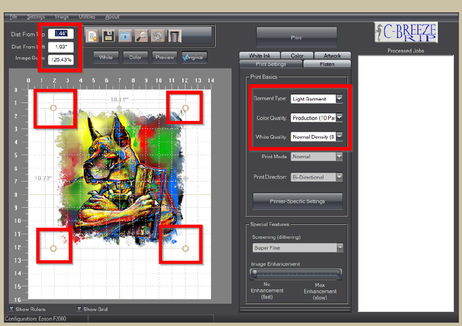The width and height of the screenshot is (462, 326).
Task: Expand the Print Direction dropdown
Action: coord(339,177)
